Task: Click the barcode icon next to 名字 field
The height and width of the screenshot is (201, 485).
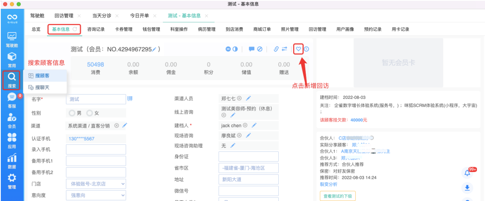Action: [130, 99]
